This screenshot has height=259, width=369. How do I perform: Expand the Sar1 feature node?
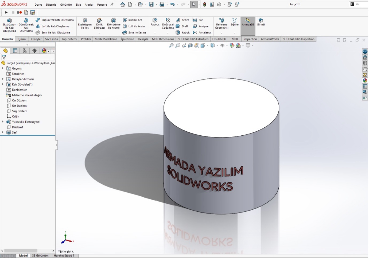tap(3, 132)
